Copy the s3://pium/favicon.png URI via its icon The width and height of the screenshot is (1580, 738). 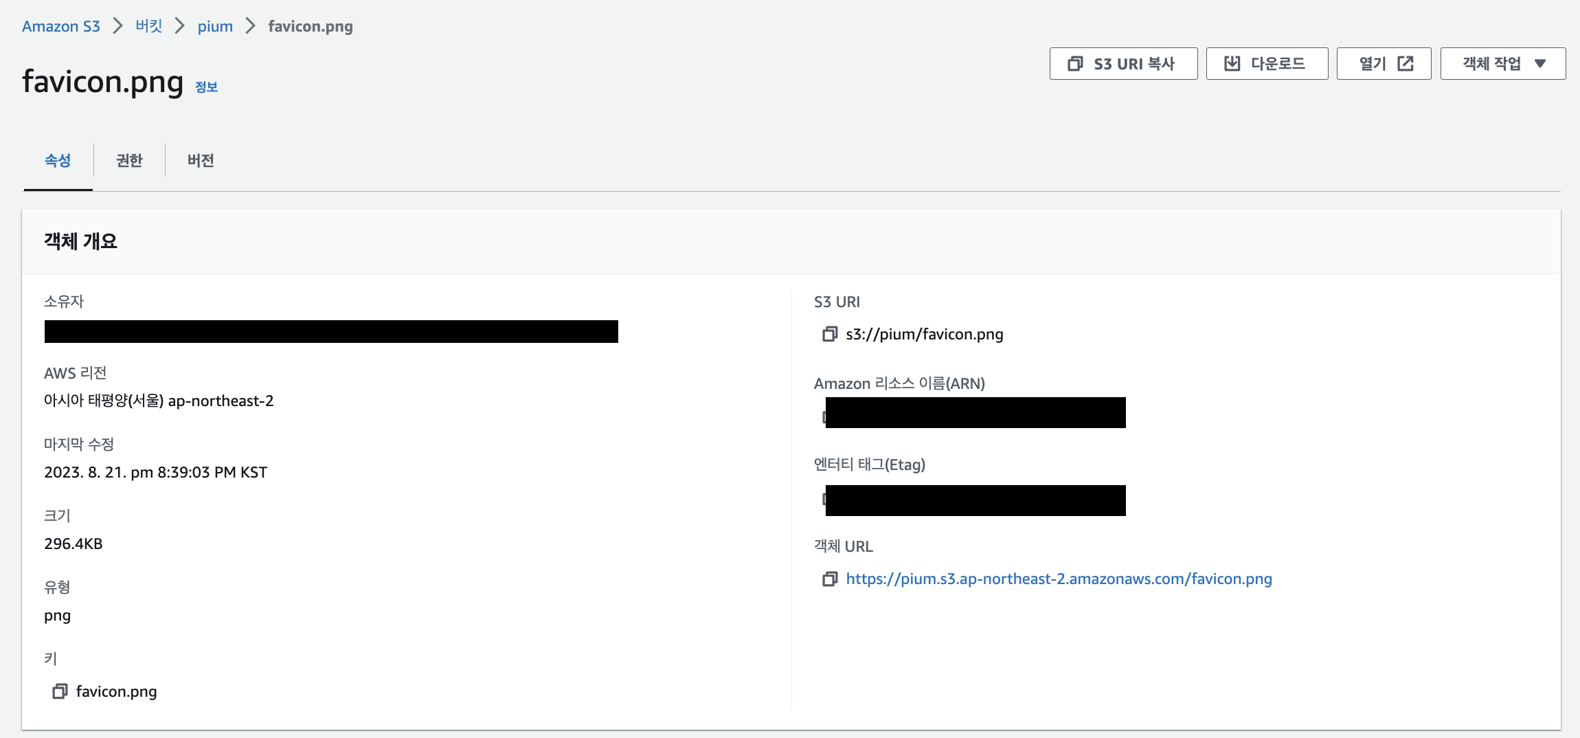pyautogui.click(x=830, y=334)
